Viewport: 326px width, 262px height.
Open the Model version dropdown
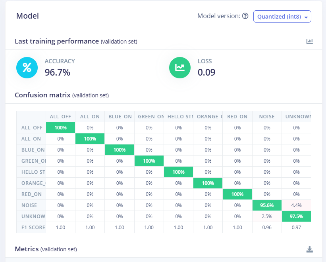coord(282,16)
